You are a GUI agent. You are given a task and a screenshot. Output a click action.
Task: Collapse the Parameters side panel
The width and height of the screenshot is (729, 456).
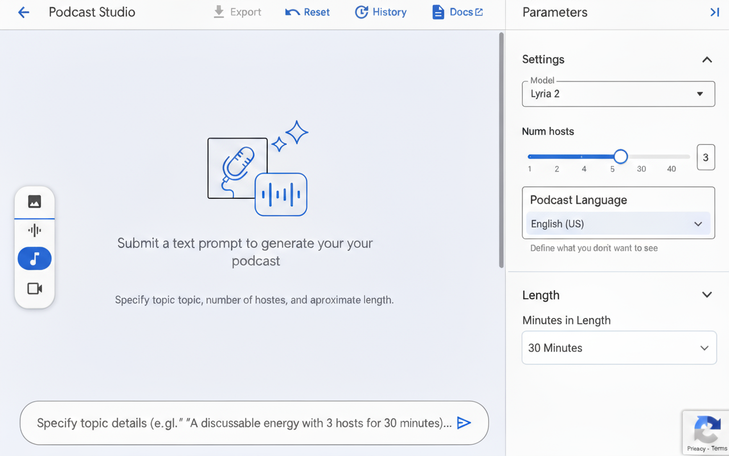715,12
